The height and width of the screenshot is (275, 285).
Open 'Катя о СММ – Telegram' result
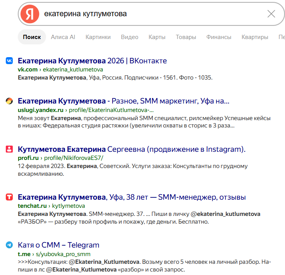[58, 245]
